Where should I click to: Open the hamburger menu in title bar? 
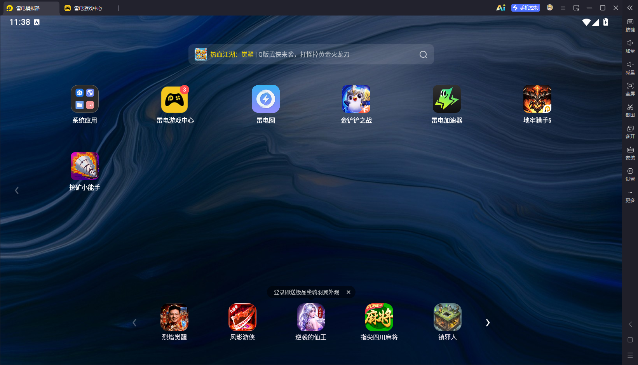(563, 8)
